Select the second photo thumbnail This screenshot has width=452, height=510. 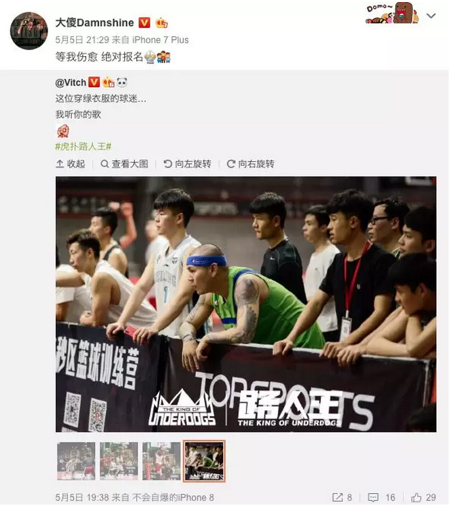[x=119, y=461]
